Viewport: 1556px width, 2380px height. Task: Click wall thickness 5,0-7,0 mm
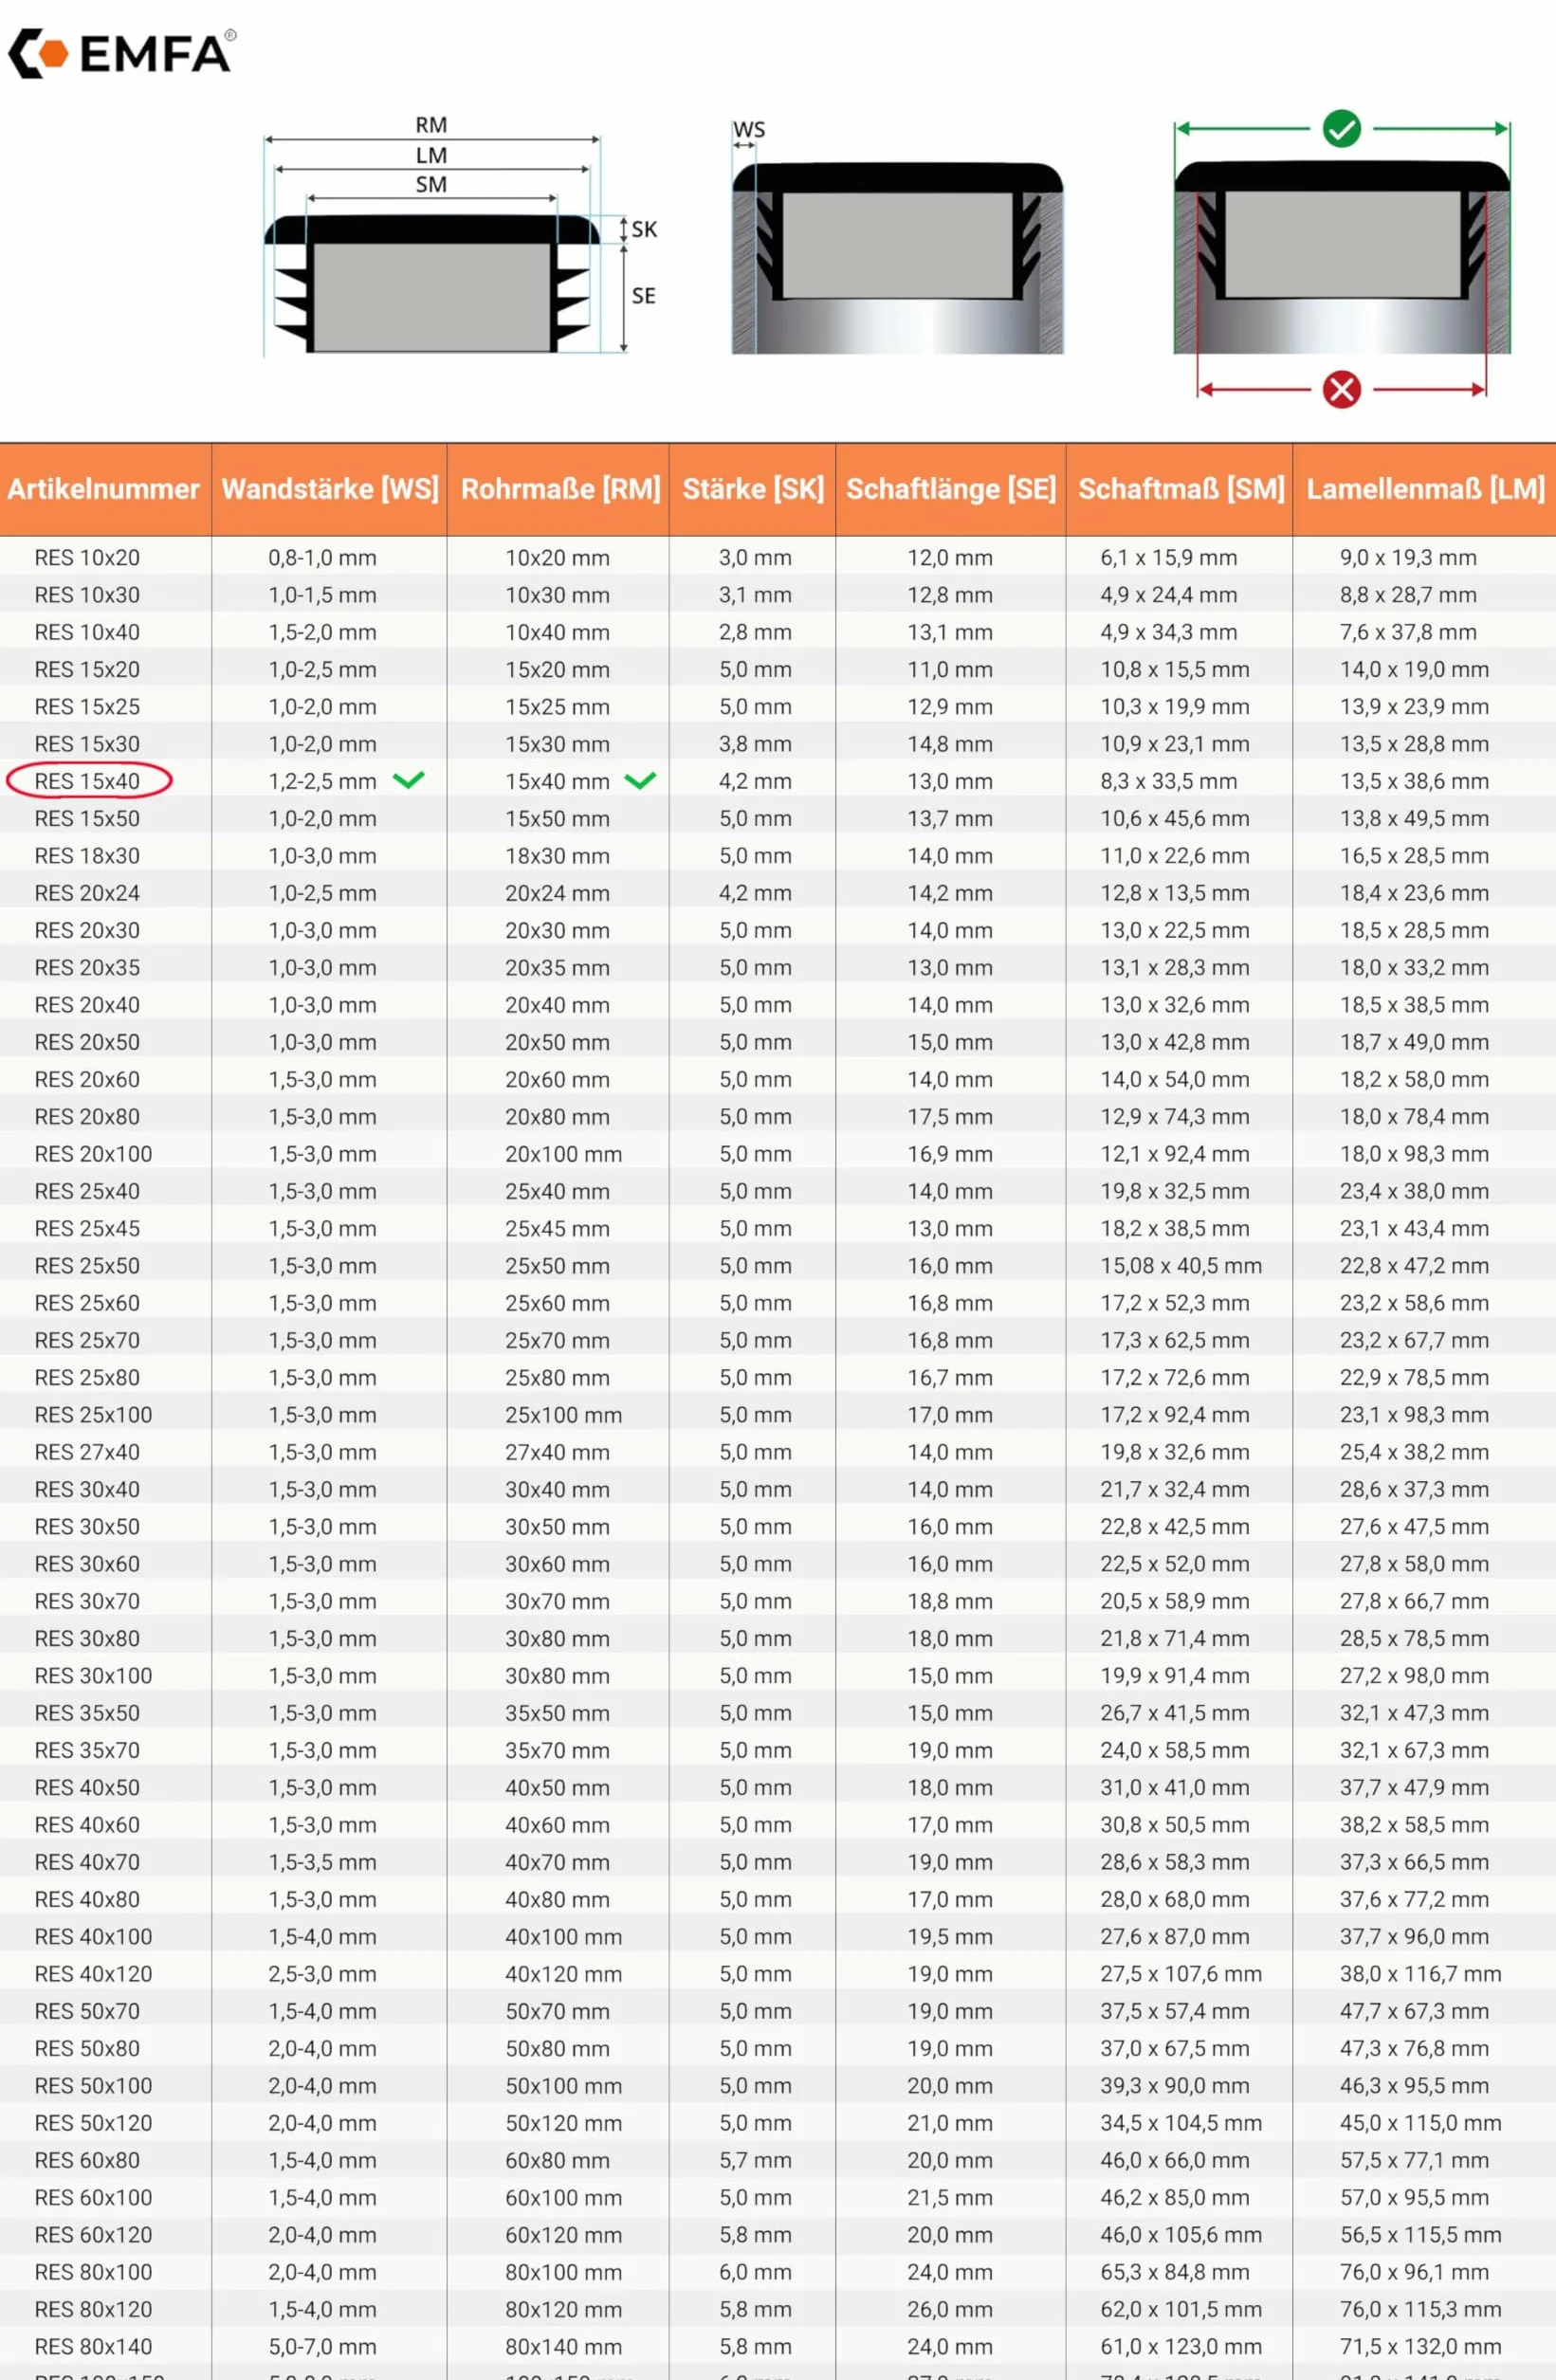[x=322, y=2346]
